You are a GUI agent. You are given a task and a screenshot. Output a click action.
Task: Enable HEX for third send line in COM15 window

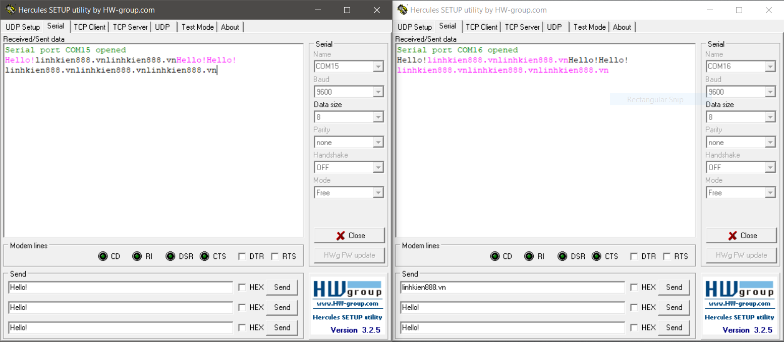242,327
